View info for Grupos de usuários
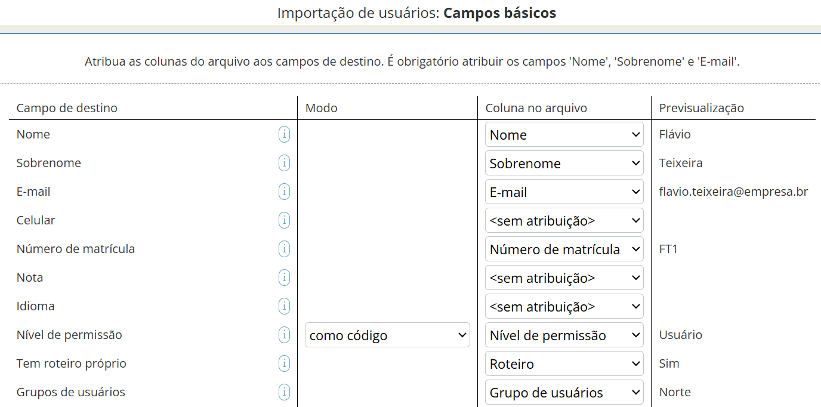Viewport: 821px width, 407px height. point(285,392)
